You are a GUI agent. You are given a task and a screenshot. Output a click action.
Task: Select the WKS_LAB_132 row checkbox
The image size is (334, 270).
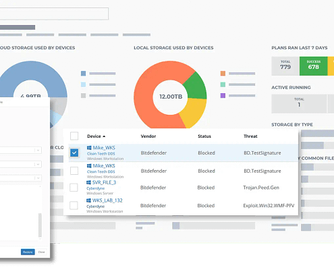click(74, 205)
